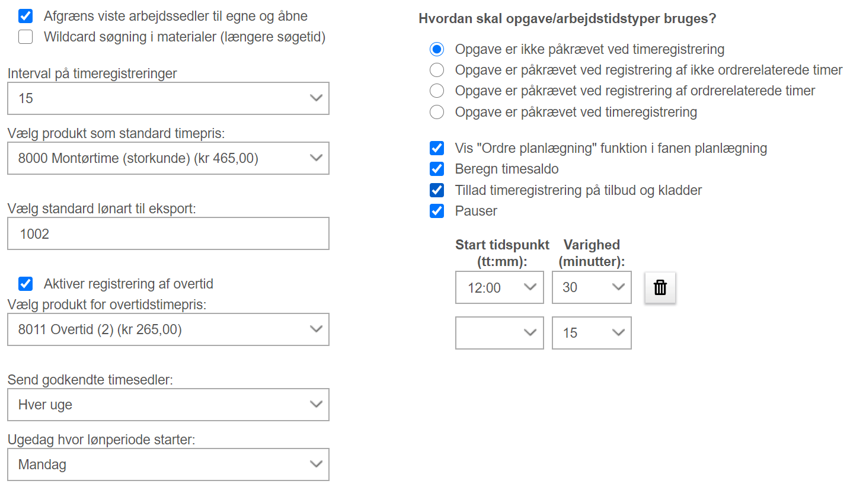Toggle "Aktiver registrering af overtid" checkbox

click(25, 284)
